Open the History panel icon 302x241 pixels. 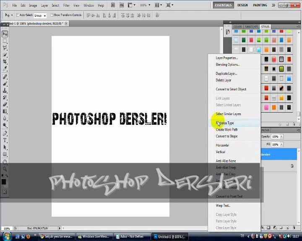(228, 32)
